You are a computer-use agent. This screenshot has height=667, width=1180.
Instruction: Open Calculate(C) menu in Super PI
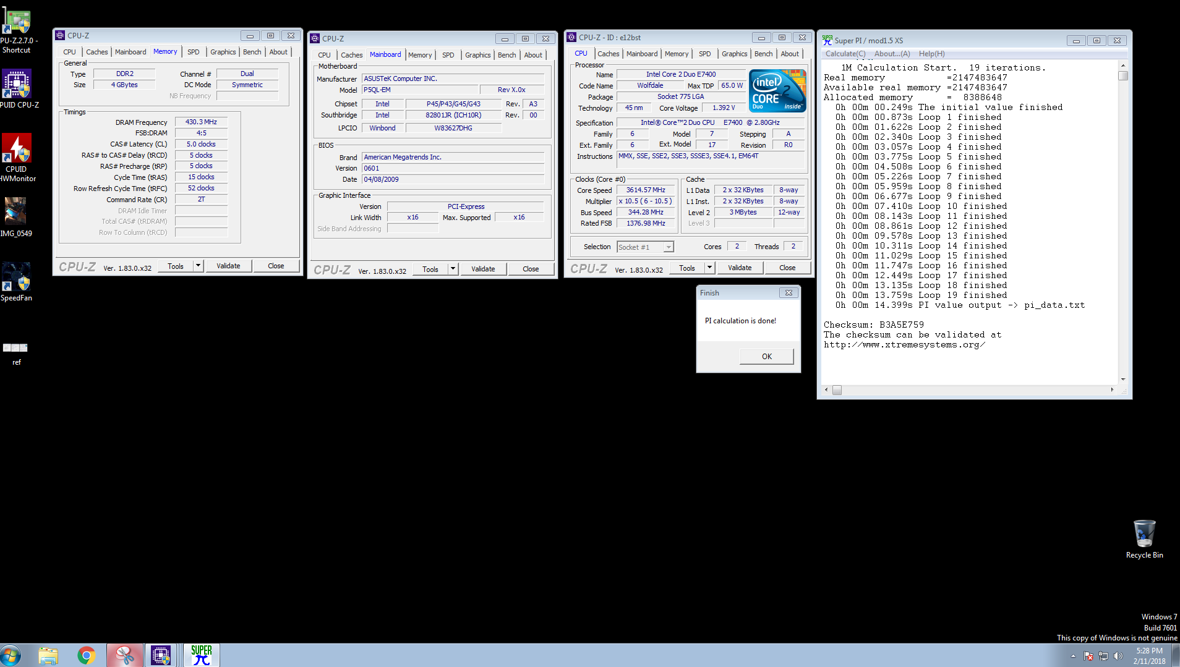tap(845, 54)
